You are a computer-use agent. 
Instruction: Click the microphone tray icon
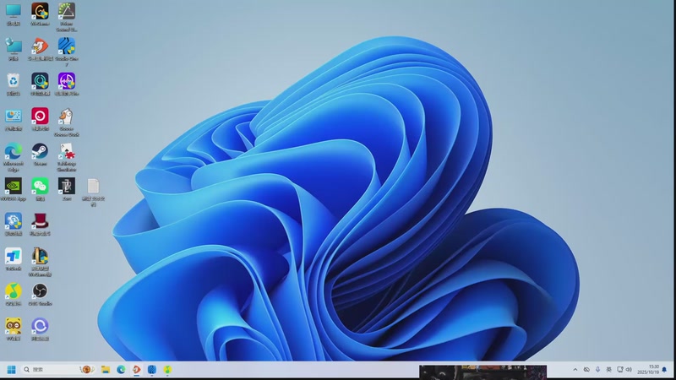click(x=597, y=370)
